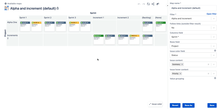This screenshot has width=218, height=109.
Task: Refresh the map with the reload icon
Action: click(x=148, y=4)
